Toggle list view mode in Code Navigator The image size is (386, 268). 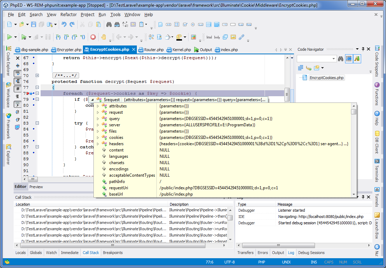[x=349, y=59]
